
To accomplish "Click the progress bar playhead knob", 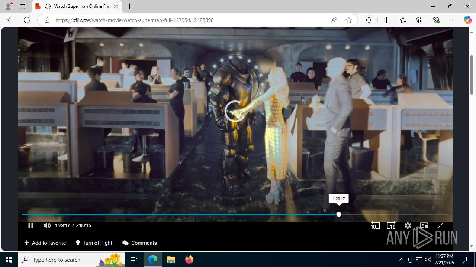I will (x=339, y=214).
